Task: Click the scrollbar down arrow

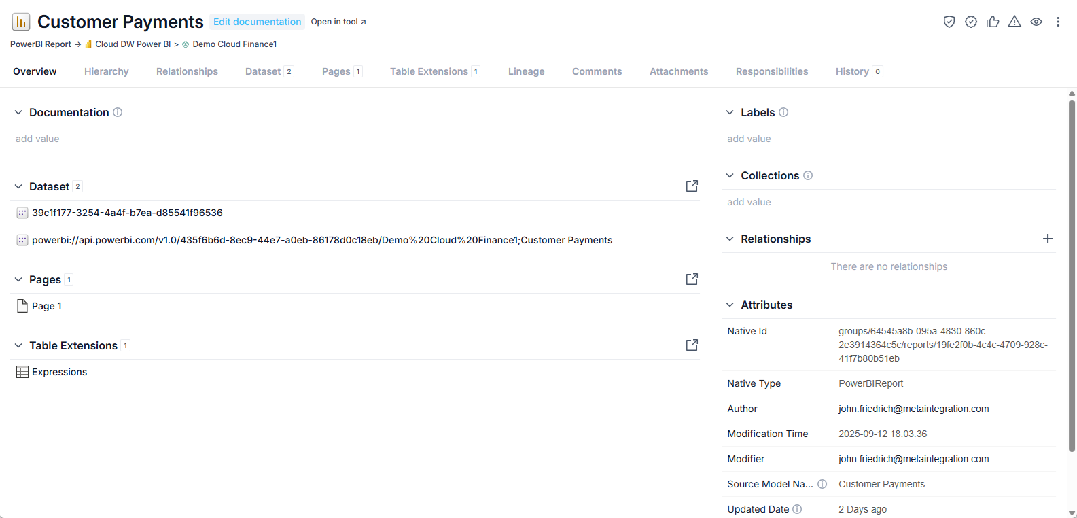Action: [x=1072, y=513]
